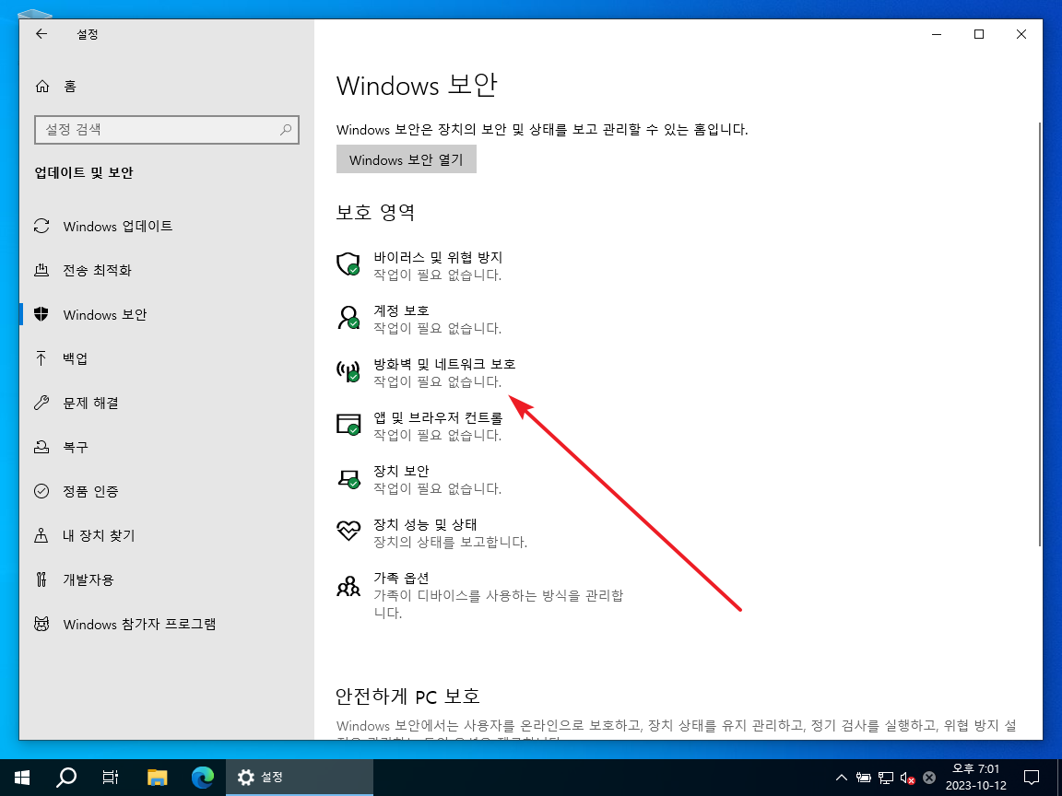Click the tray icon with X circle
This screenshot has height=796, width=1062.
[x=929, y=778]
